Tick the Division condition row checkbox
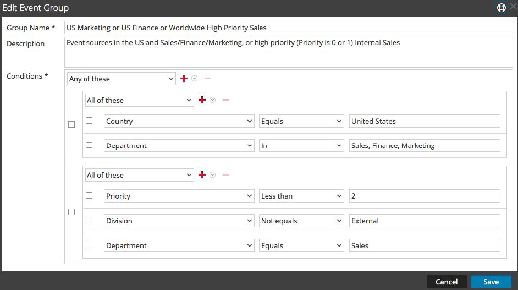The image size is (518, 290). coord(90,220)
